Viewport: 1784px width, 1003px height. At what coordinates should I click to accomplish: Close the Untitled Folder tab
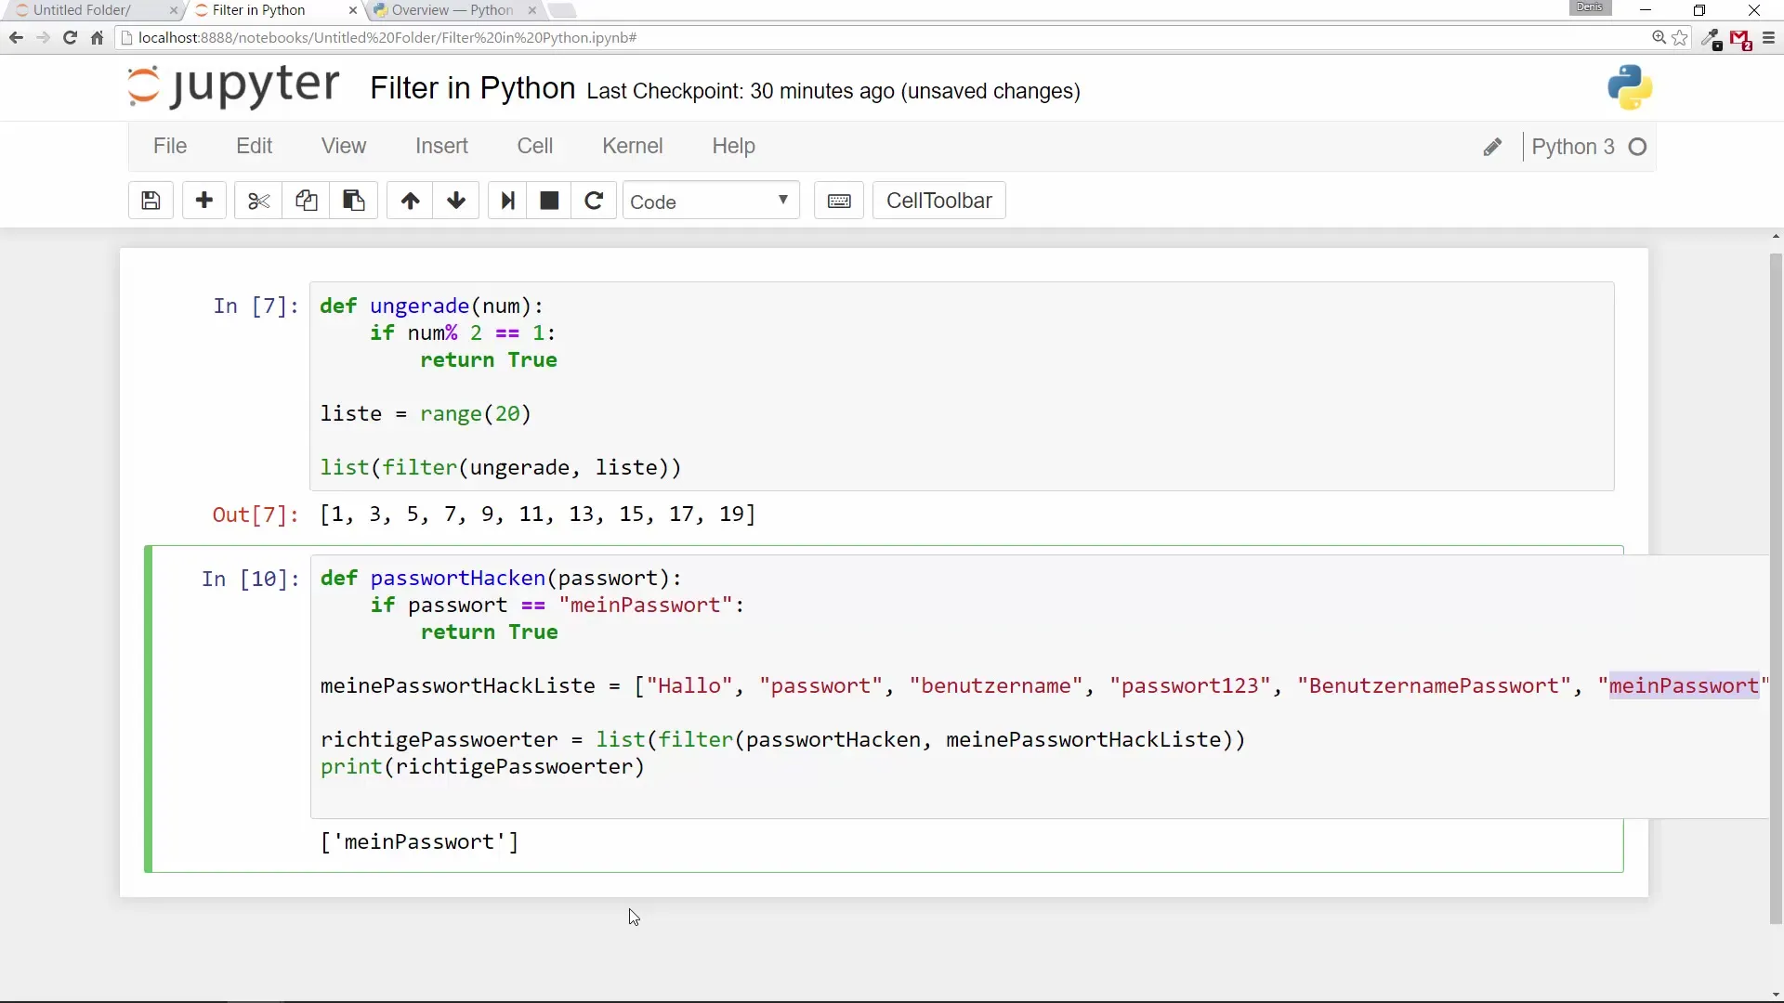(174, 10)
